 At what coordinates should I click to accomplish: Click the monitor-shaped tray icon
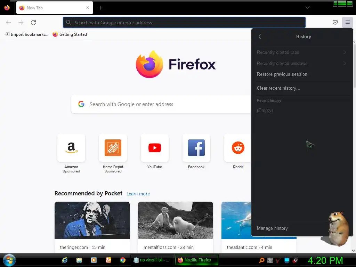pos(287,260)
